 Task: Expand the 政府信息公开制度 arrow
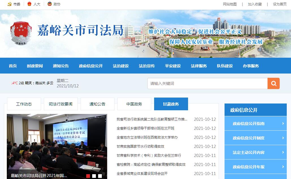283,138
